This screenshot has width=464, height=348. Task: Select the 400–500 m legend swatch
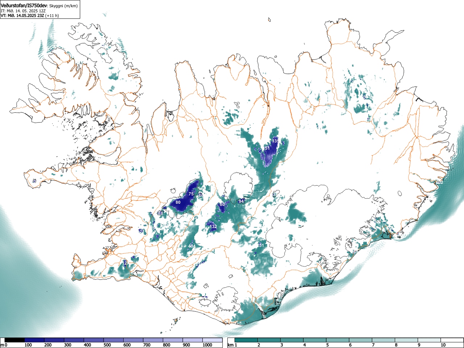pyautogui.click(x=94, y=340)
